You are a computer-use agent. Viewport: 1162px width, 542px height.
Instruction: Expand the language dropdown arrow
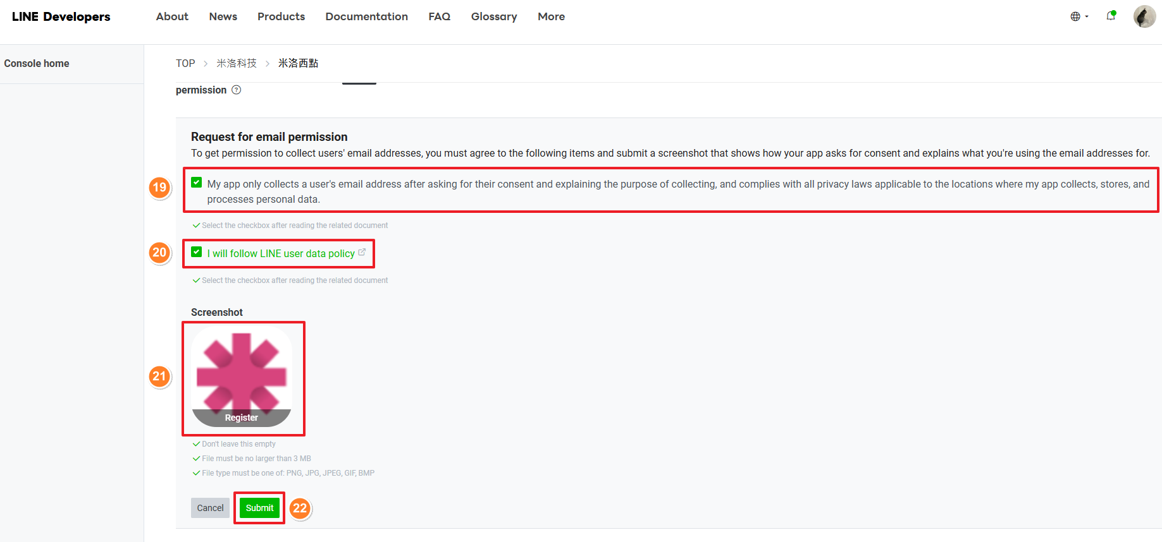(x=1087, y=17)
